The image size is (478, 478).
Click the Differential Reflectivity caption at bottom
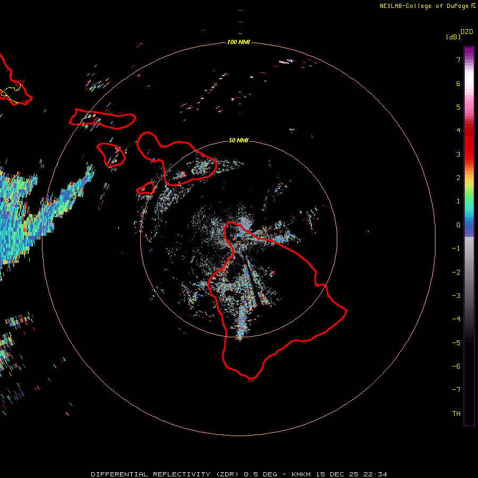tap(238, 474)
